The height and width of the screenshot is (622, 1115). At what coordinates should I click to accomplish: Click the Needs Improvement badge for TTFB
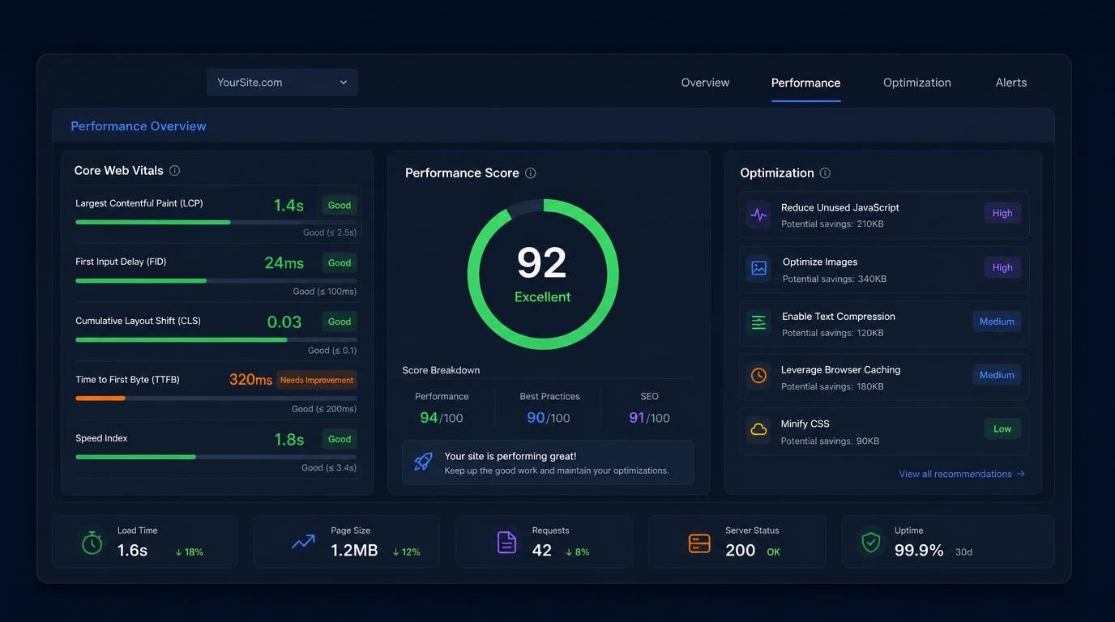[317, 380]
